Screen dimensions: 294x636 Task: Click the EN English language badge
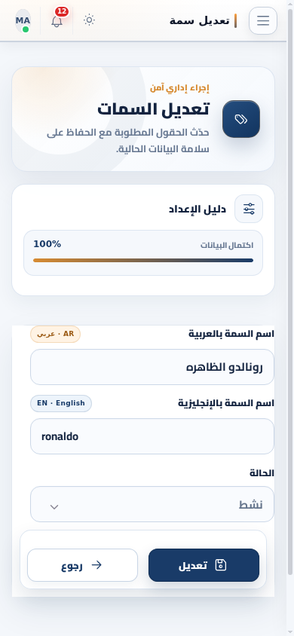click(61, 404)
